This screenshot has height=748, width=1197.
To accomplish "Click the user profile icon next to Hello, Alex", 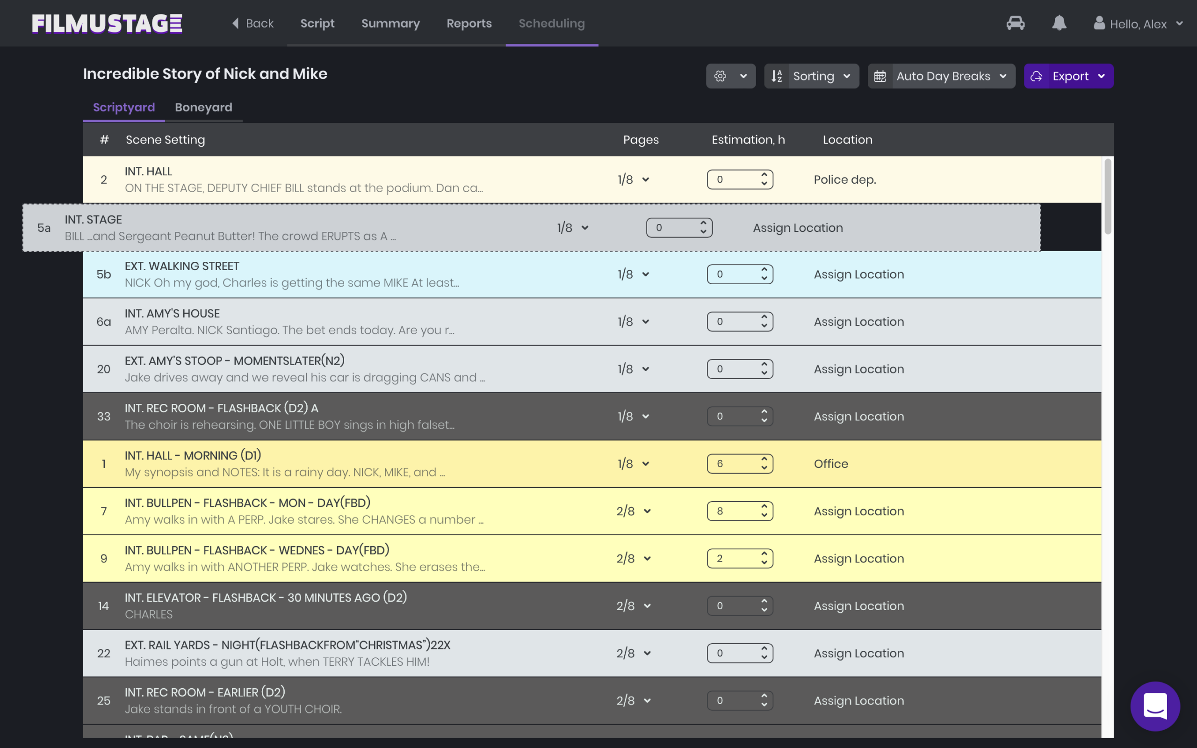I will click(x=1099, y=23).
